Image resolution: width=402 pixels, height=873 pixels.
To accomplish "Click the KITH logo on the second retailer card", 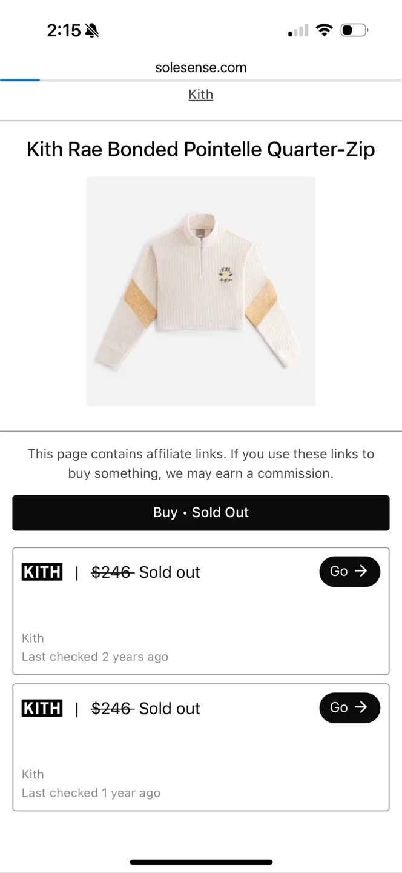I will (x=41, y=707).
